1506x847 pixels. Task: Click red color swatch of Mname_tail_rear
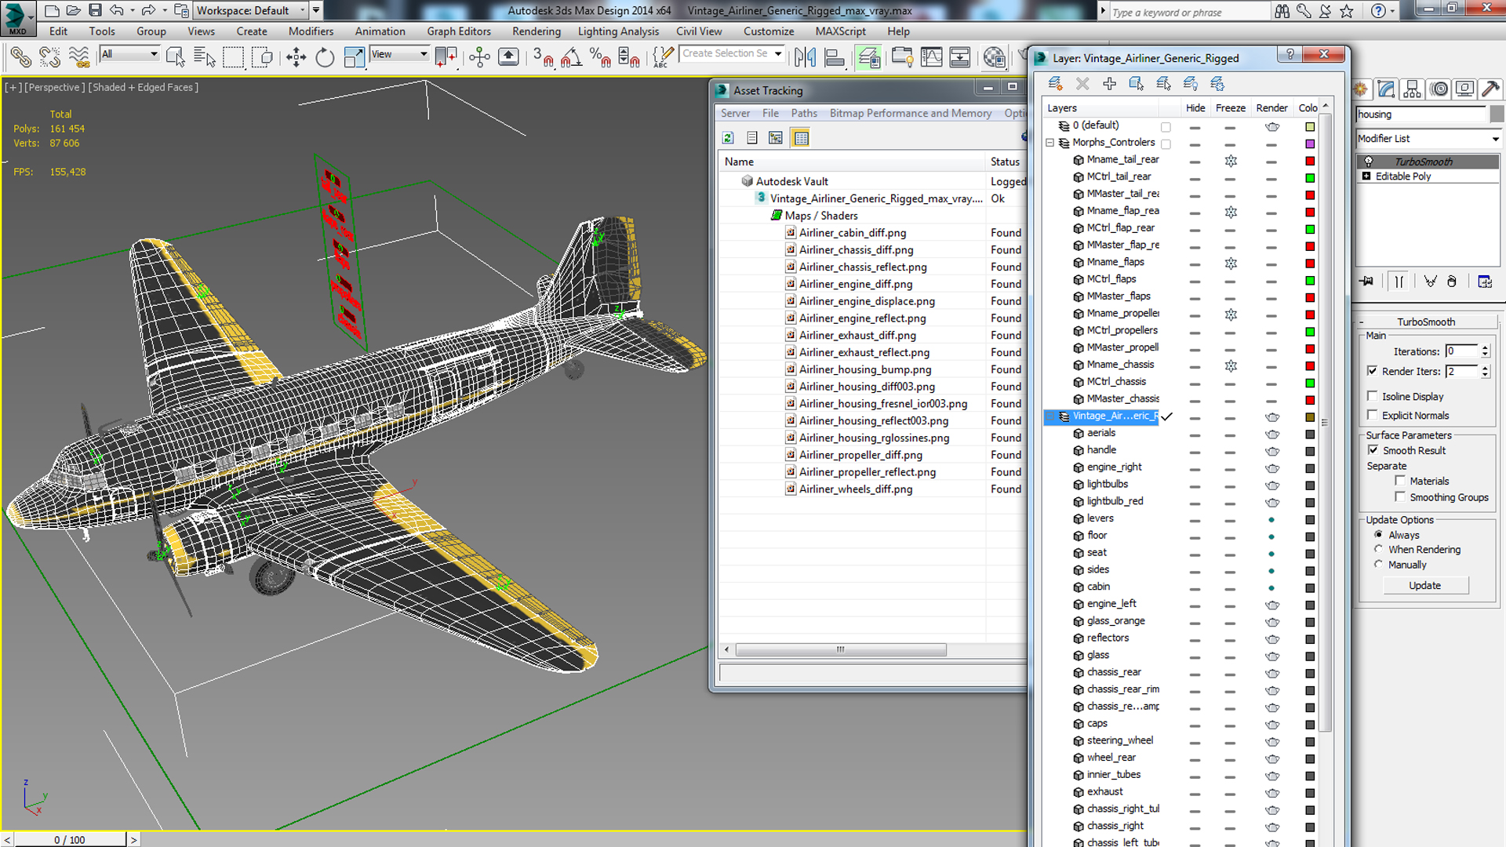tap(1310, 161)
